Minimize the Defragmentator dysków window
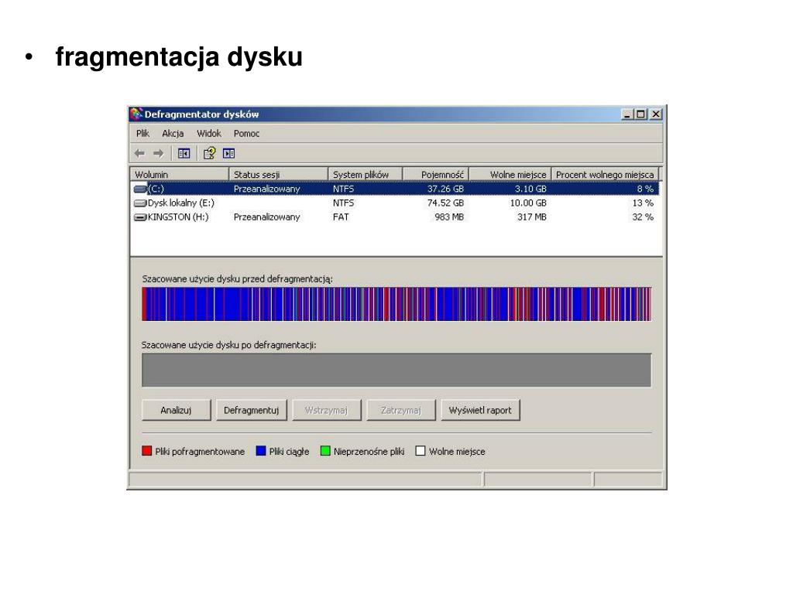The height and width of the screenshot is (594, 793). [x=627, y=114]
